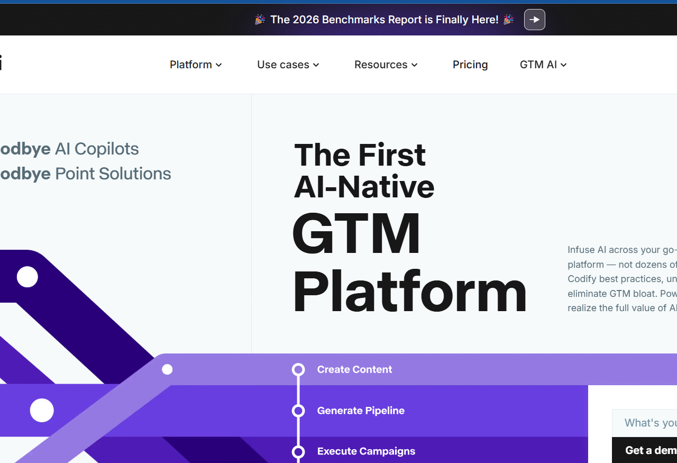Expand the Use cases menu
Image resolution: width=677 pixels, height=463 pixels.
click(x=288, y=65)
